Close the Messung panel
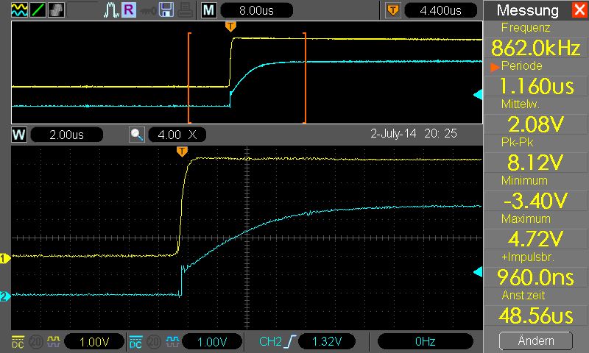The height and width of the screenshot is (353, 589). tap(578, 10)
